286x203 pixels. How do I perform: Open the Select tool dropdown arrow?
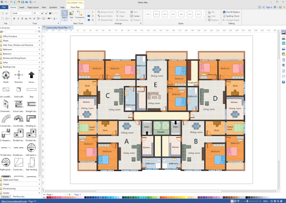tap(65, 20)
